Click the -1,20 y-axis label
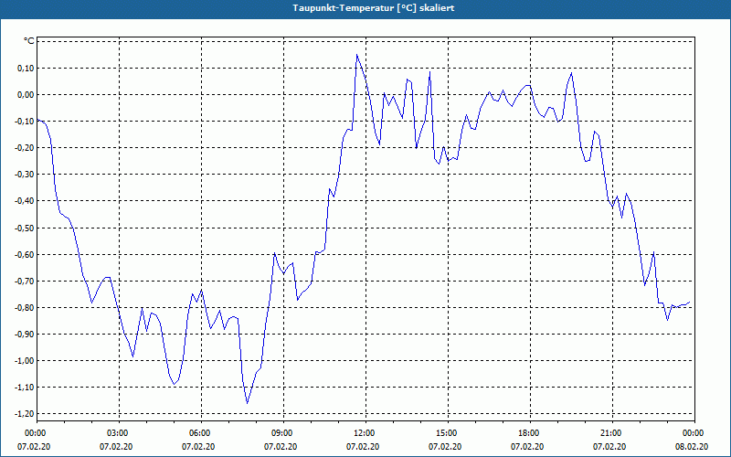 [25, 414]
